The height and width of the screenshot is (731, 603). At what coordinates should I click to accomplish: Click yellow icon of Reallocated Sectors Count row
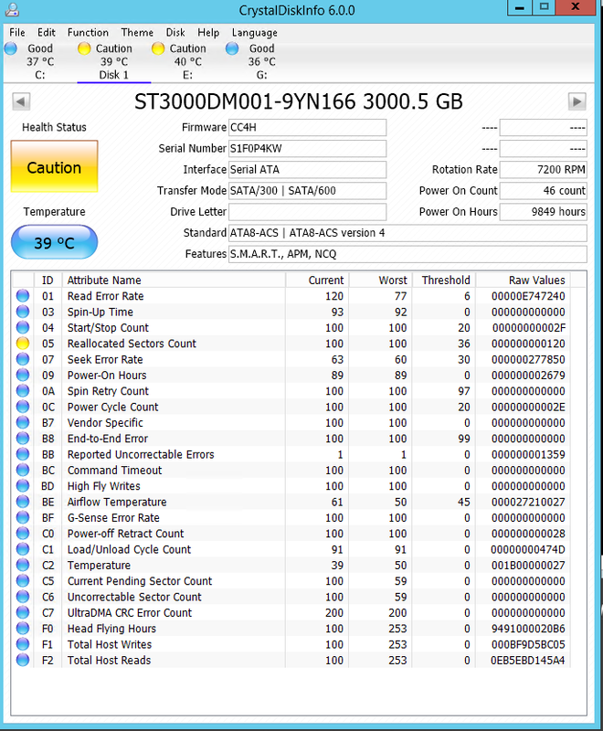tap(22, 344)
